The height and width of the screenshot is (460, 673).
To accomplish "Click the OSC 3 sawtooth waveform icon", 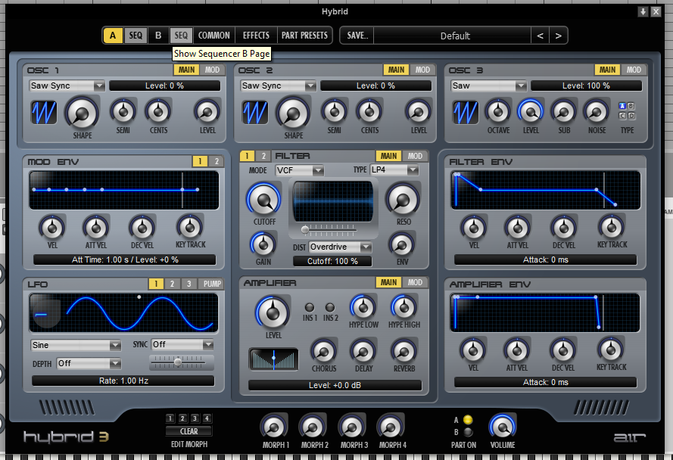I will (x=466, y=113).
